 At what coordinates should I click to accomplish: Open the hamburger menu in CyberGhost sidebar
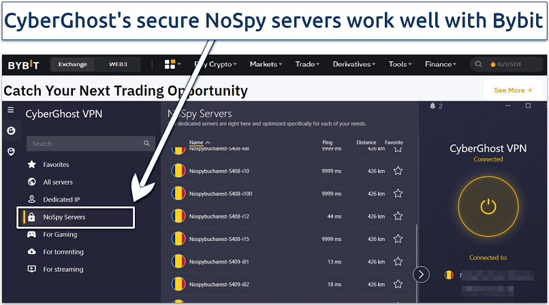coord(10,110)
